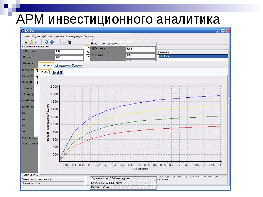The width and height of the screenshot is (263, 197).
Task: Open the Файл menu
Action: pyautogui.click(x=27, y=36)
